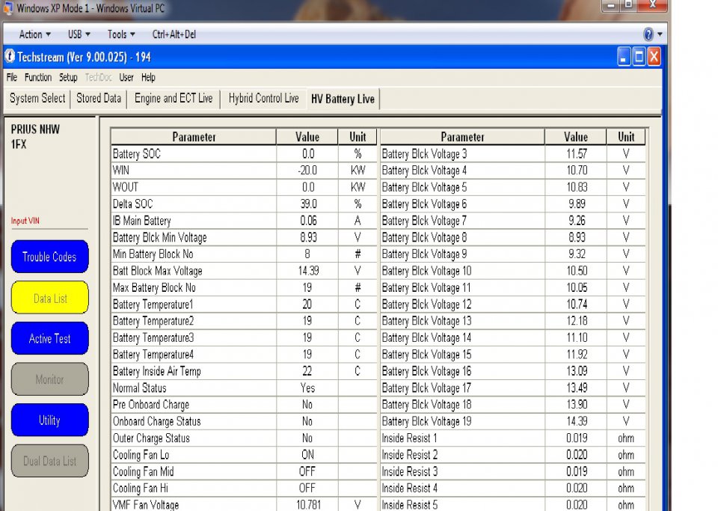This screenshot has width=718, height=511.
Task: Select the Inside Resist 3 row
Action: 513,471
